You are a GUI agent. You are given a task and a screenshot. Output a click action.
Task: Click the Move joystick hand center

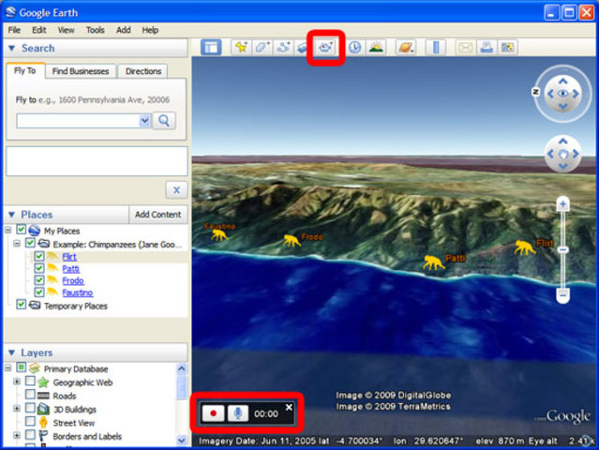pyautogui.click(x=562, y=154)
